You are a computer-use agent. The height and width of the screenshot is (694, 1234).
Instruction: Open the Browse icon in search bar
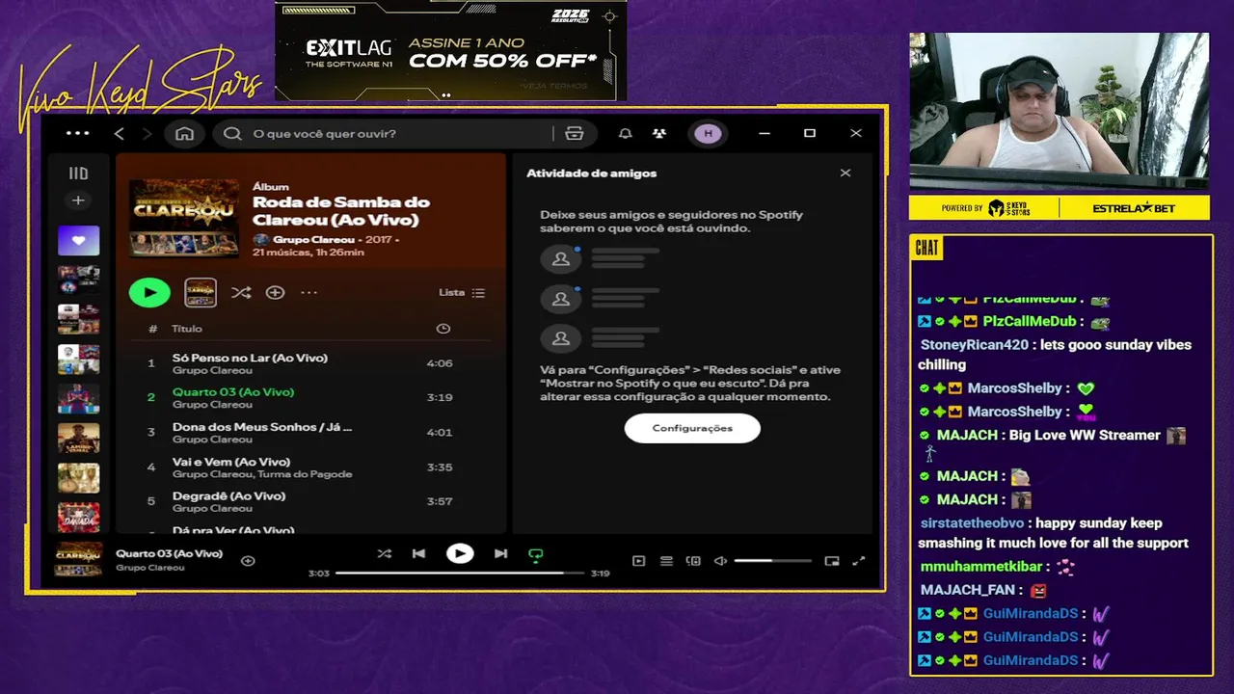pos(575,133)
